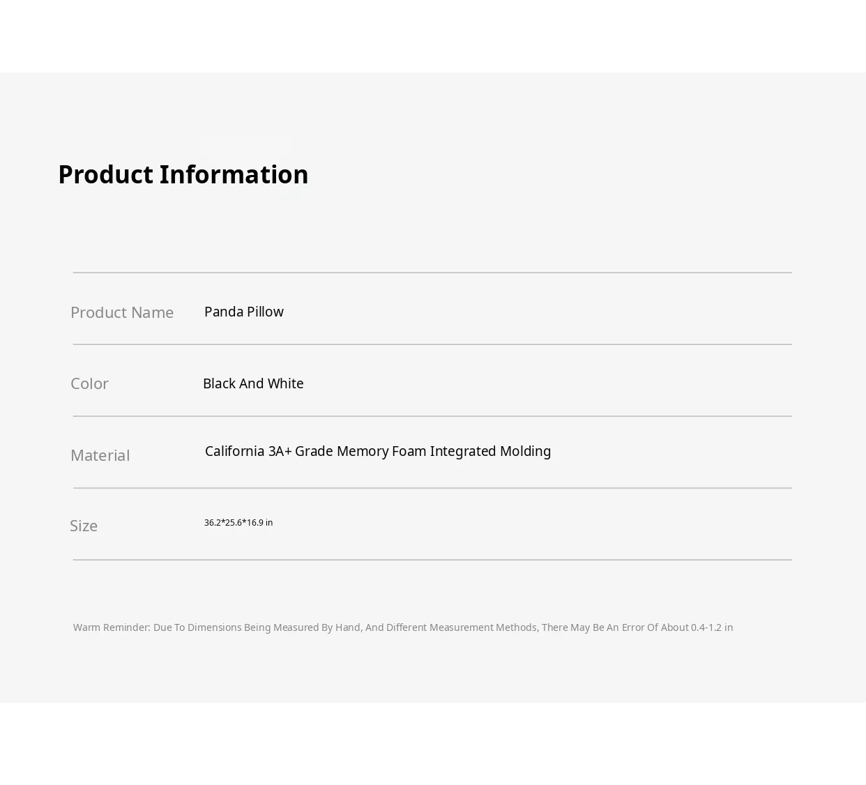
Task: Click the Material row label
Action: [x=100, y=455]
